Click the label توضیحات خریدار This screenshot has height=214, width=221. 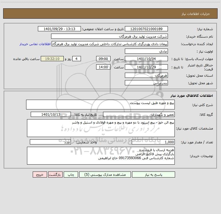pos(201,156)
